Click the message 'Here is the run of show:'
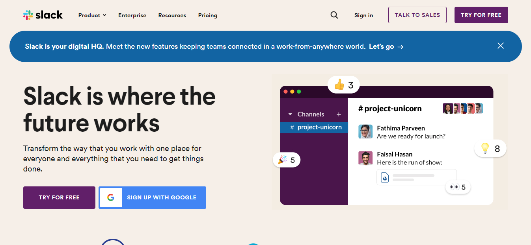Viewport: 531px width, 245px height. pos(410,162)
